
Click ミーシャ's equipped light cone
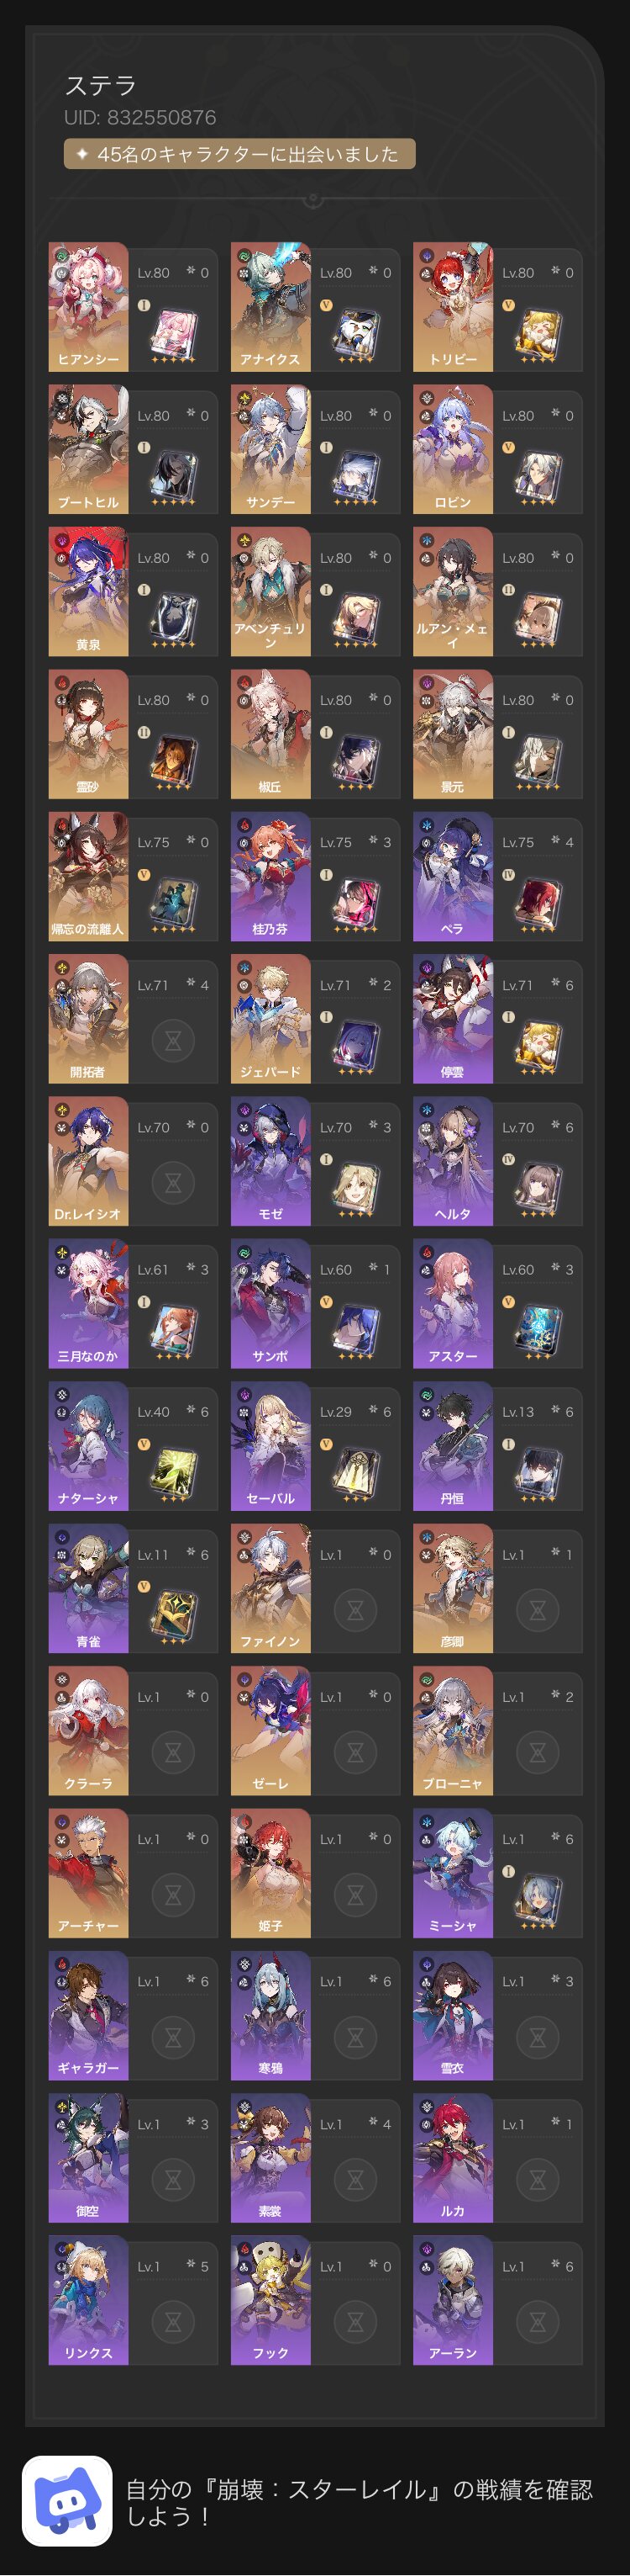point(537,1901)
